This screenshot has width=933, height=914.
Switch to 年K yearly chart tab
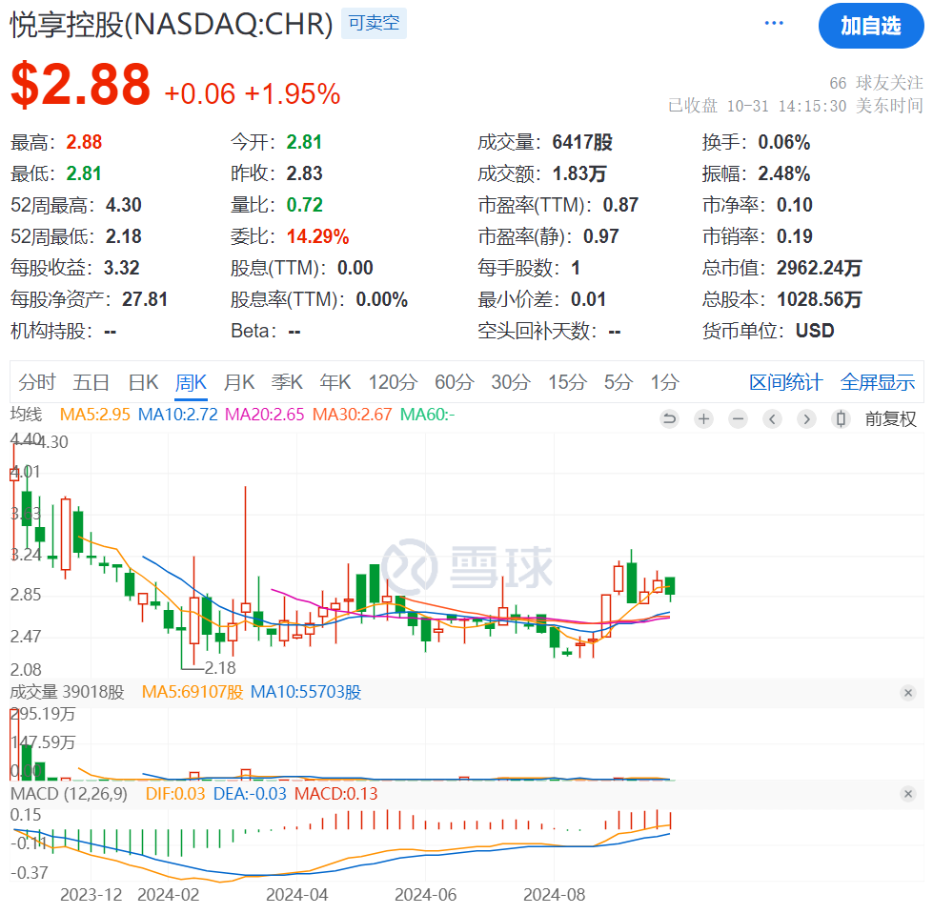(x=335, y=382)
